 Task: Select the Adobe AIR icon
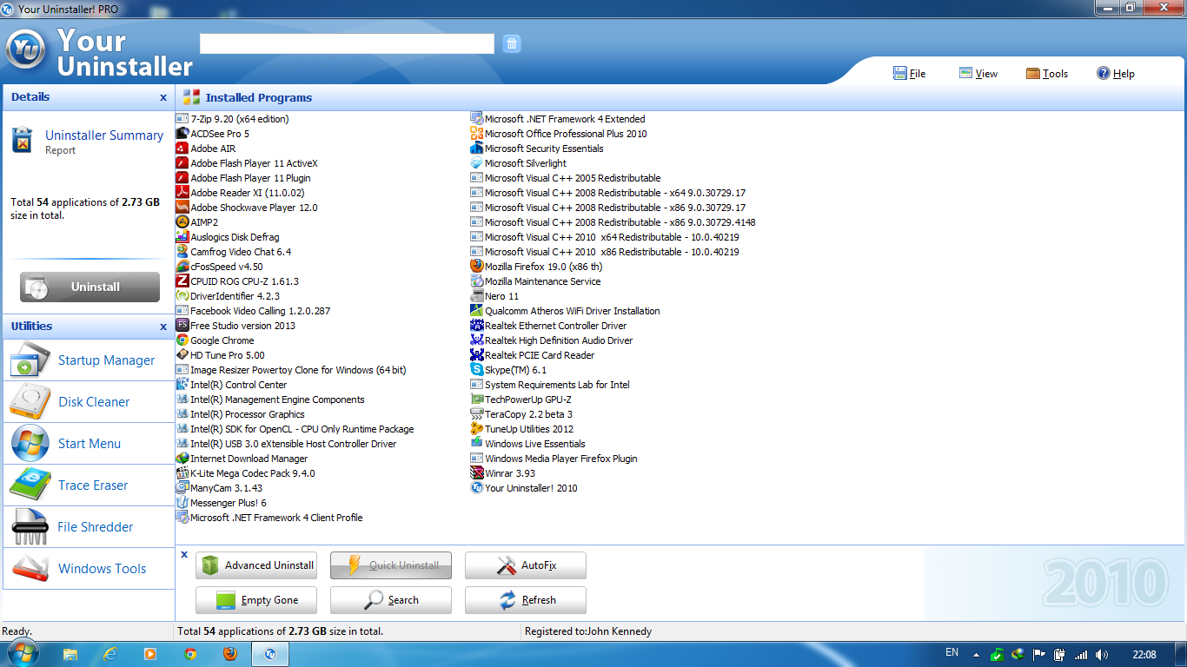click(x=182, y=149)
